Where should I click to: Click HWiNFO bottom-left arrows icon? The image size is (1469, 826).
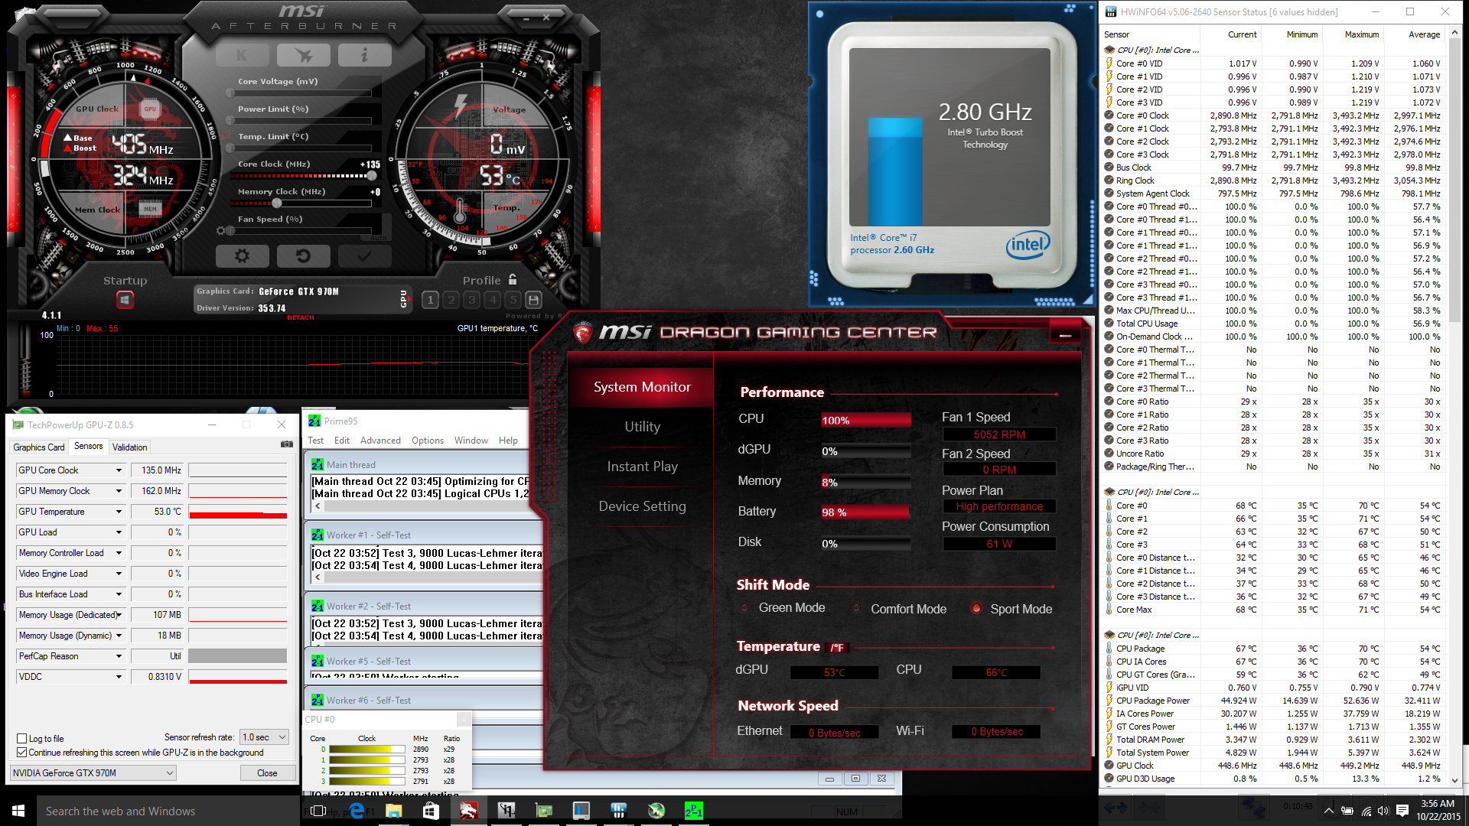[1116, 807]
